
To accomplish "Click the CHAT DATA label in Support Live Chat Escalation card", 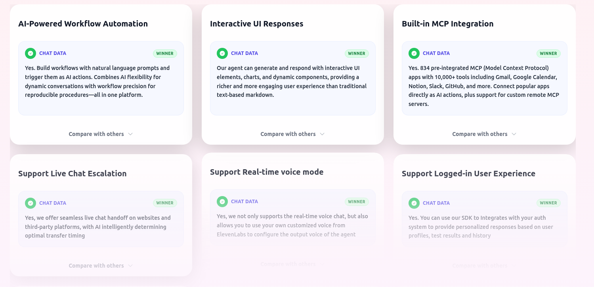I will tap(53, 203).
